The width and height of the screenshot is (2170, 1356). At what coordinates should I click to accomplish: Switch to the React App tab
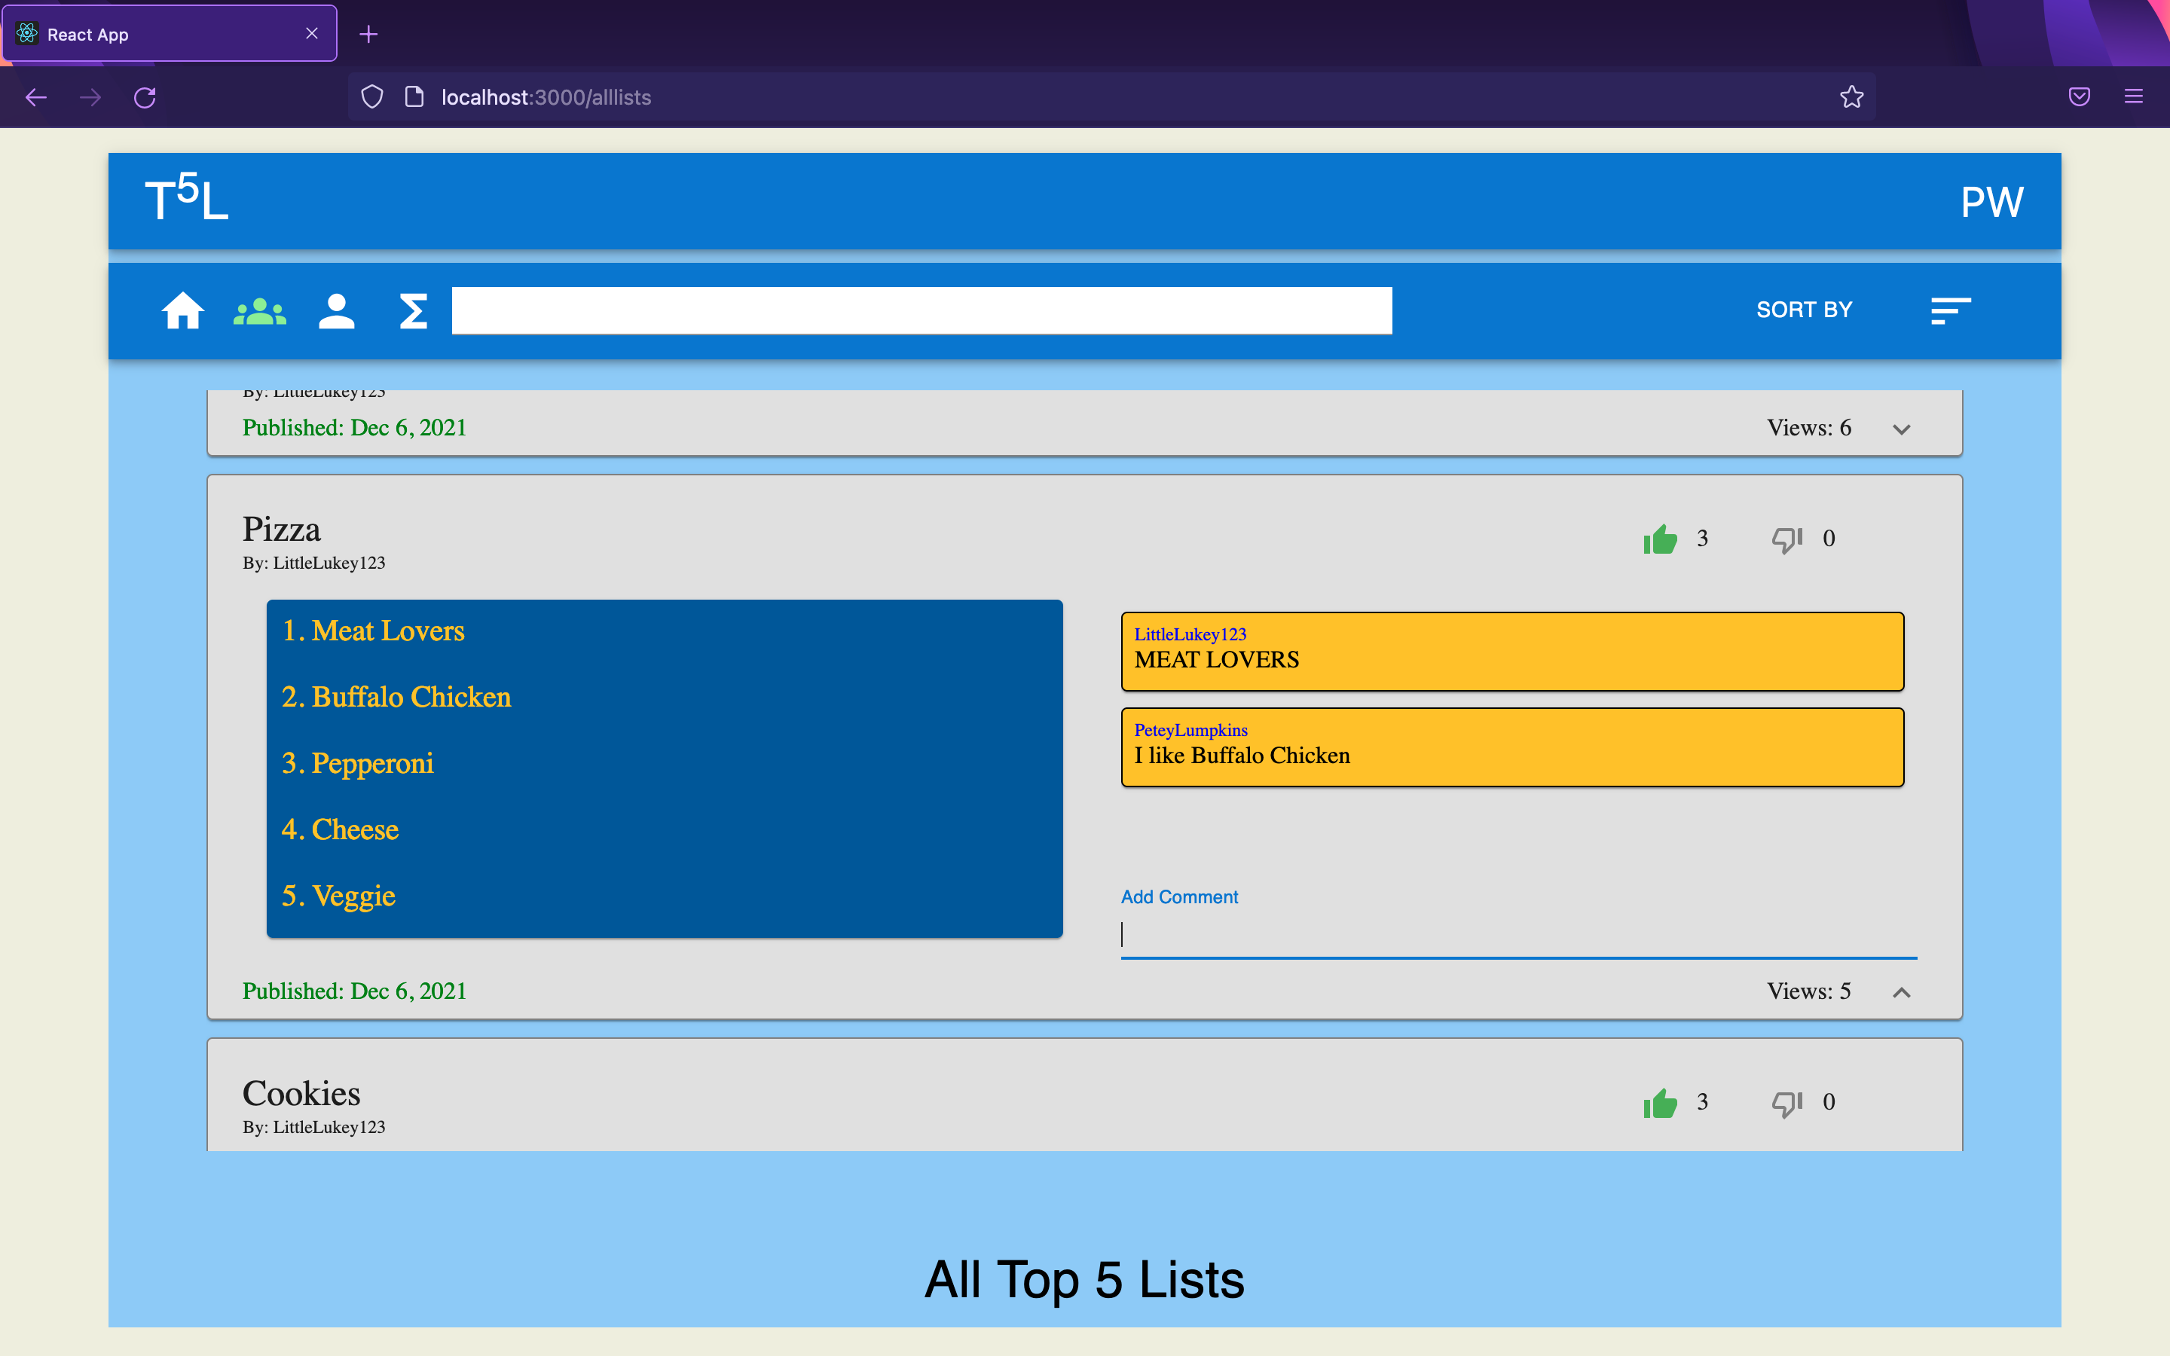pyautogui.click(x=170, y=34)
